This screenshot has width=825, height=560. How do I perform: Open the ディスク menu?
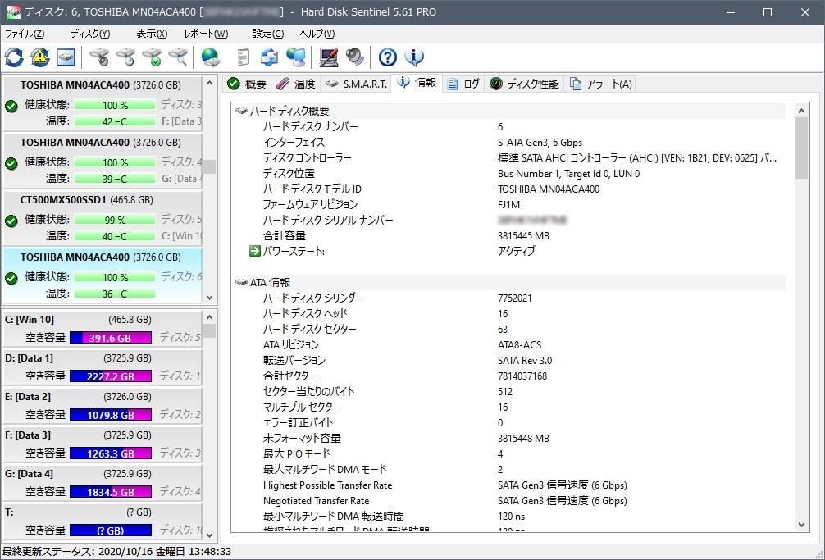[90, 34]
